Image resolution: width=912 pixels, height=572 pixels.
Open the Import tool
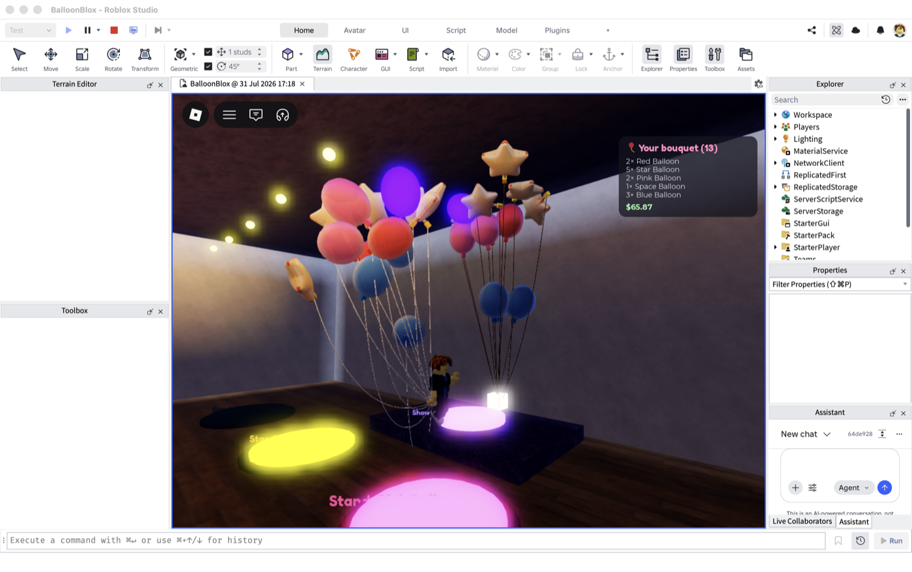448,59
